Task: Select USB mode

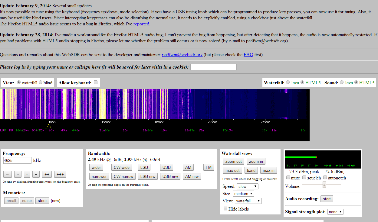Action: point(166,167)
